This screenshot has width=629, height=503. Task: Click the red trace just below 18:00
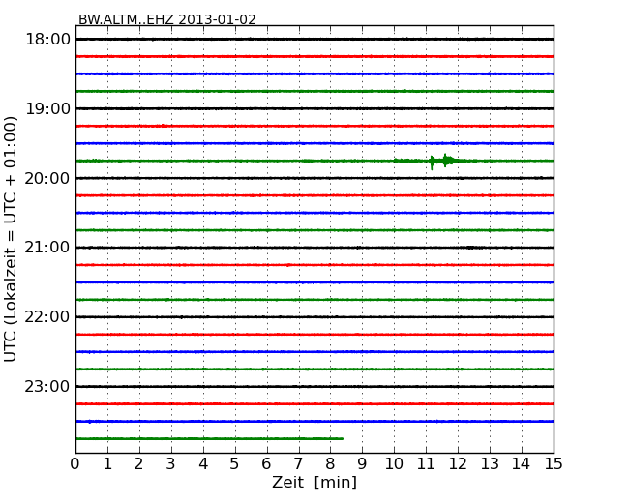(x=314, y=56)
